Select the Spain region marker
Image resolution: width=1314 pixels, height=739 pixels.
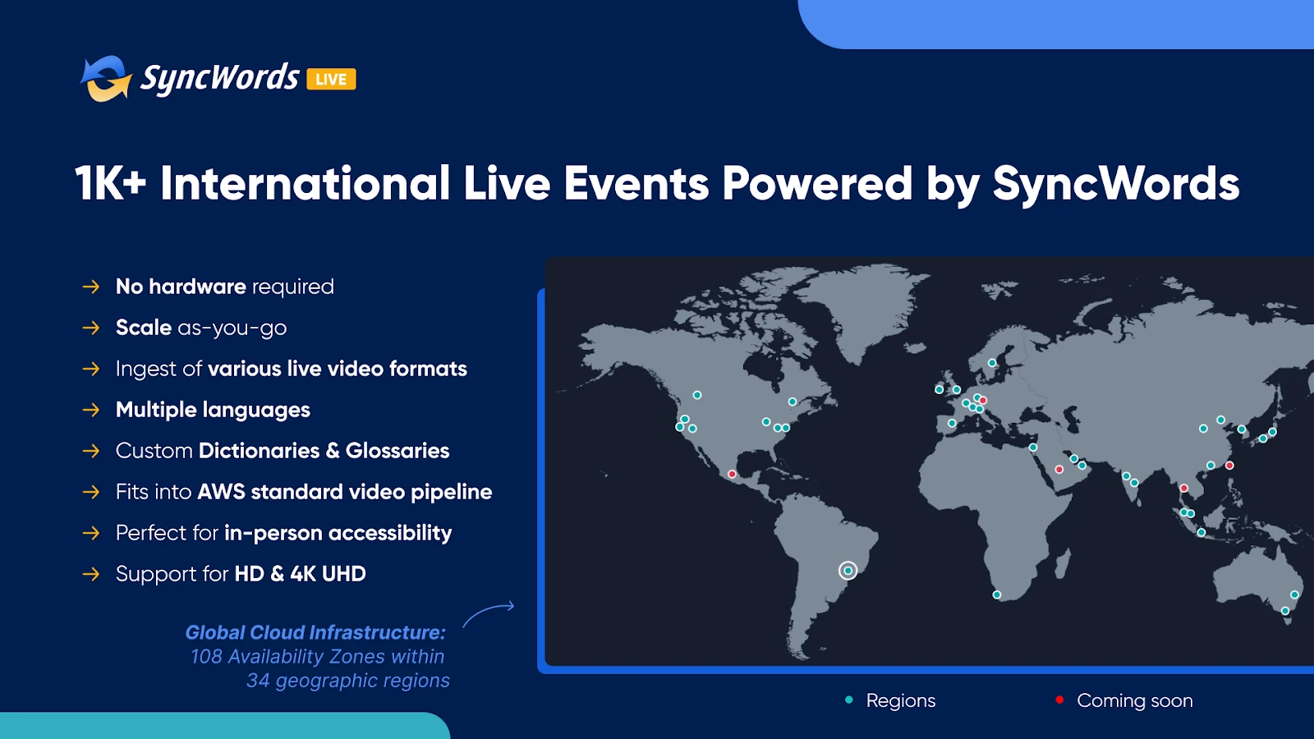pyautogui.click(x=952, y=423)
